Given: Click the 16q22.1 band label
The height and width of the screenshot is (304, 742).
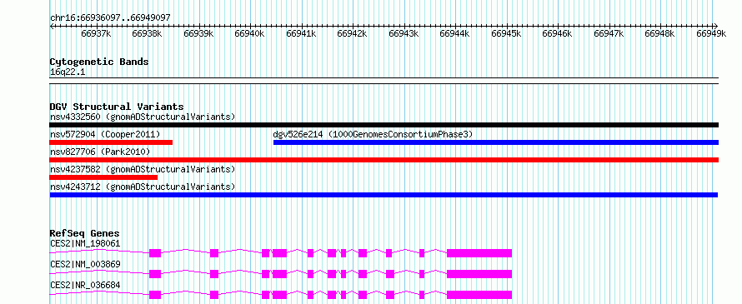Looking at the screenshot, I should pyautogui.click(x=68, y=72).
